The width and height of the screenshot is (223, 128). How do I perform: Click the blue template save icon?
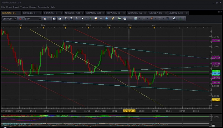pos(136,18)
